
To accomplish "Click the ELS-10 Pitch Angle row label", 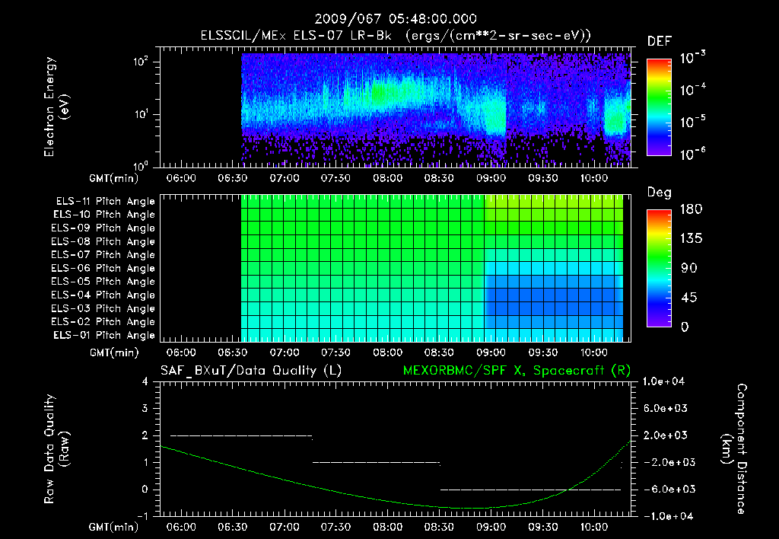I will [104, 215].
